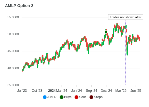Click the AMLP legend label text
The height and width of the screenshot is (107, 149).
click(52, 97)
